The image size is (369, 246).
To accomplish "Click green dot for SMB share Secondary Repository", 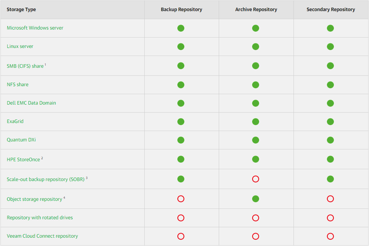I will click(330, 66).
